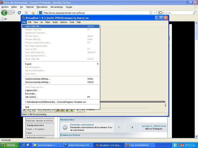Bookmark page with the star icon
Image resolution: width=198 pixels, height=148 pixels.
pyautogui.click(x=150, y=13)
